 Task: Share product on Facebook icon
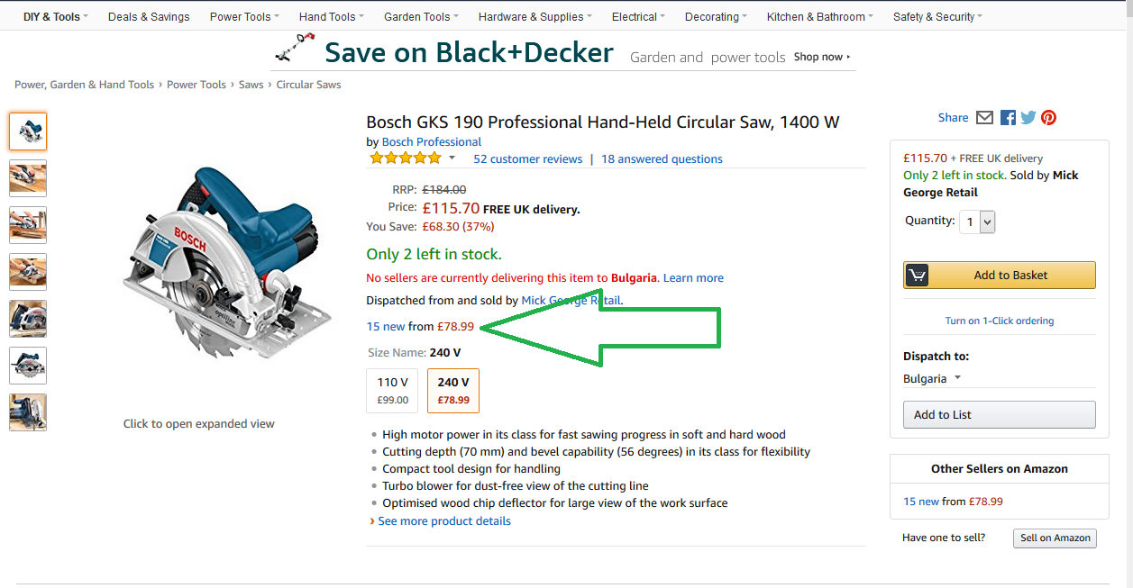[x=1008, y=118]
